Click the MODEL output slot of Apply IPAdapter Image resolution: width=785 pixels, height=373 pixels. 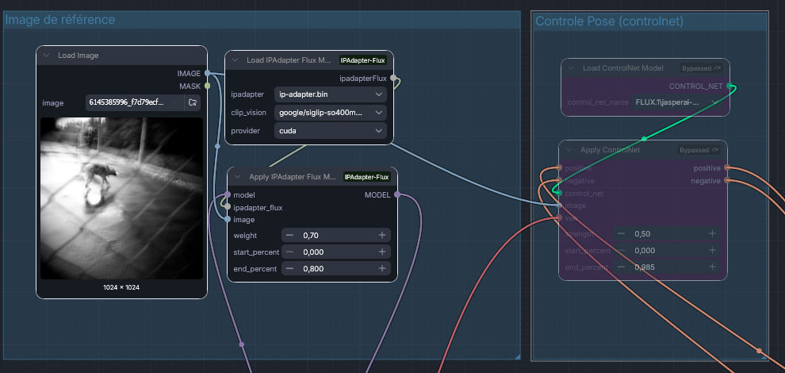(397, 194)
